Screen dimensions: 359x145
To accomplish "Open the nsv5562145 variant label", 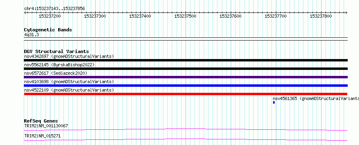I will point(59,65).
